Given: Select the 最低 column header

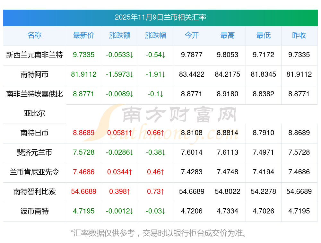Looking at the screenshot, I should [x=264, y=35].
